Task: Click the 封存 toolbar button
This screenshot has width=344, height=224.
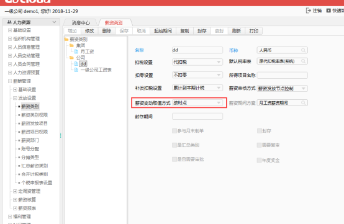Action: [202, 31]
